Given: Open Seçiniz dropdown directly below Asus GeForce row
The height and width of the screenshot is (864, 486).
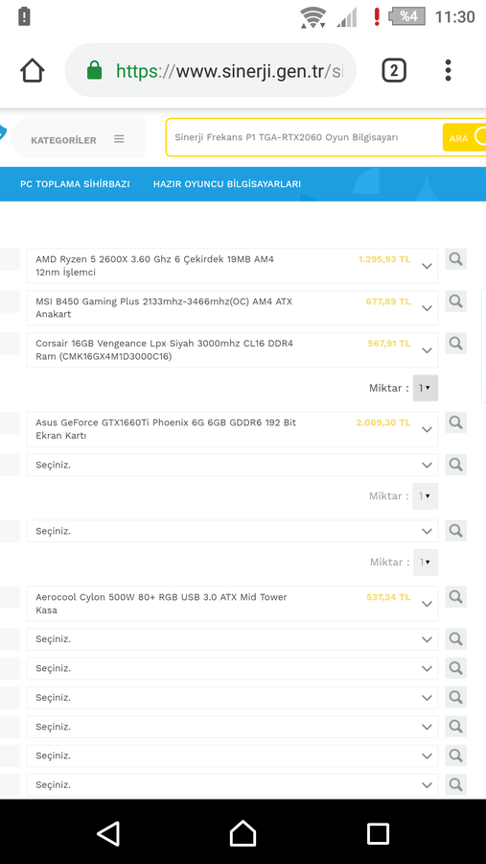Looking at the screenshot, I should coord(232,465).
